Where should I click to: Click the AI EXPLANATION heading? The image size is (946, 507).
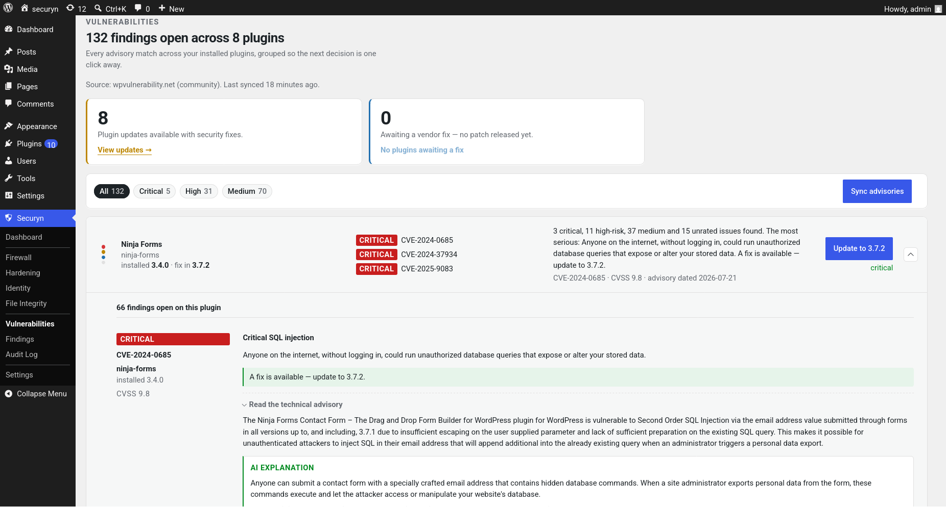click(x=282, y=468)
